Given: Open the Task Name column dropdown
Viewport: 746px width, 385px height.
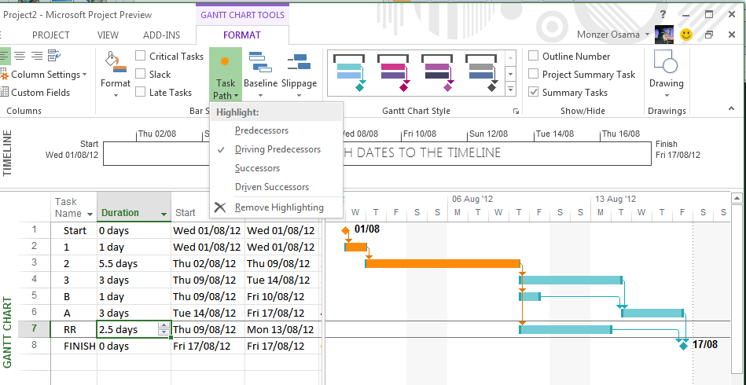Looking at the screenshot, I should (x=90, y=214).
